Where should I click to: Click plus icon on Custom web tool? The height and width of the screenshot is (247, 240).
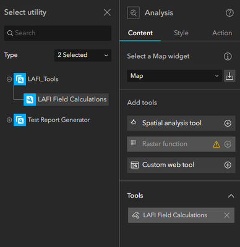[x=228, y=165]
